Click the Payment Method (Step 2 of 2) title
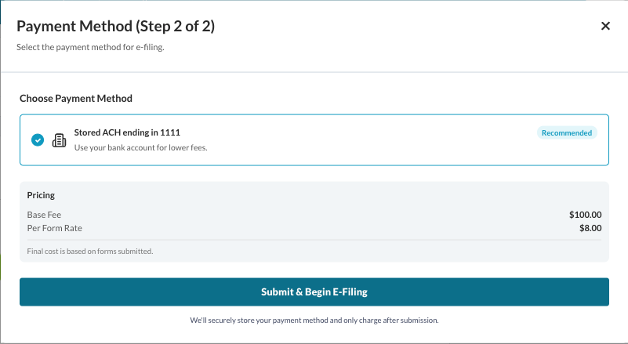This screenshot has height=344, width=628. point(116,26)
